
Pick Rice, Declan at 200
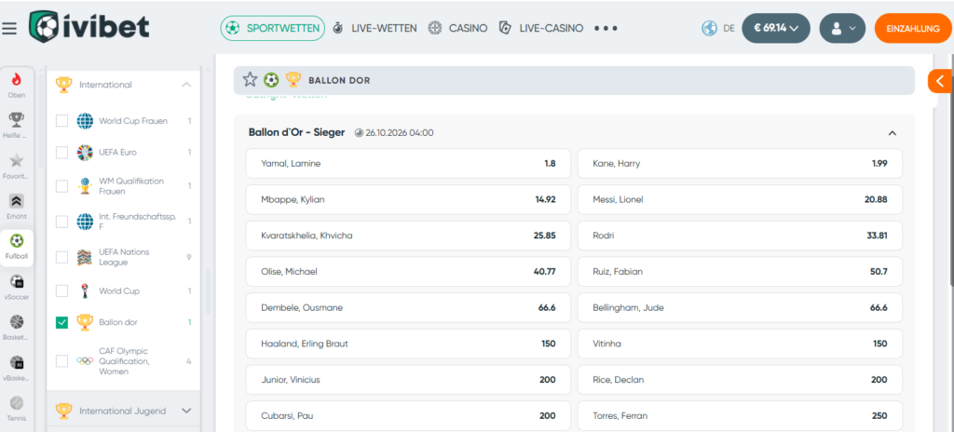point(740,380)
